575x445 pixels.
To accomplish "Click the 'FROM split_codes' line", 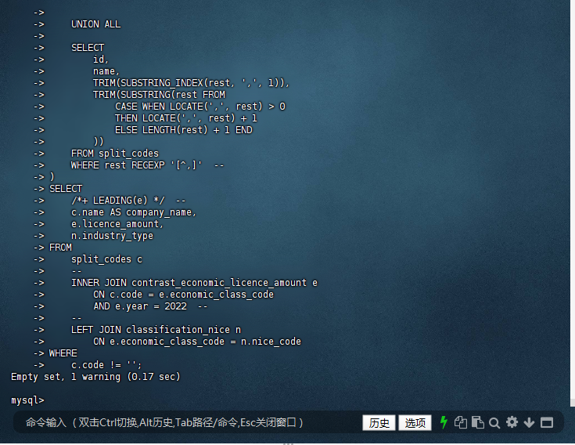I will coord(115,154).
